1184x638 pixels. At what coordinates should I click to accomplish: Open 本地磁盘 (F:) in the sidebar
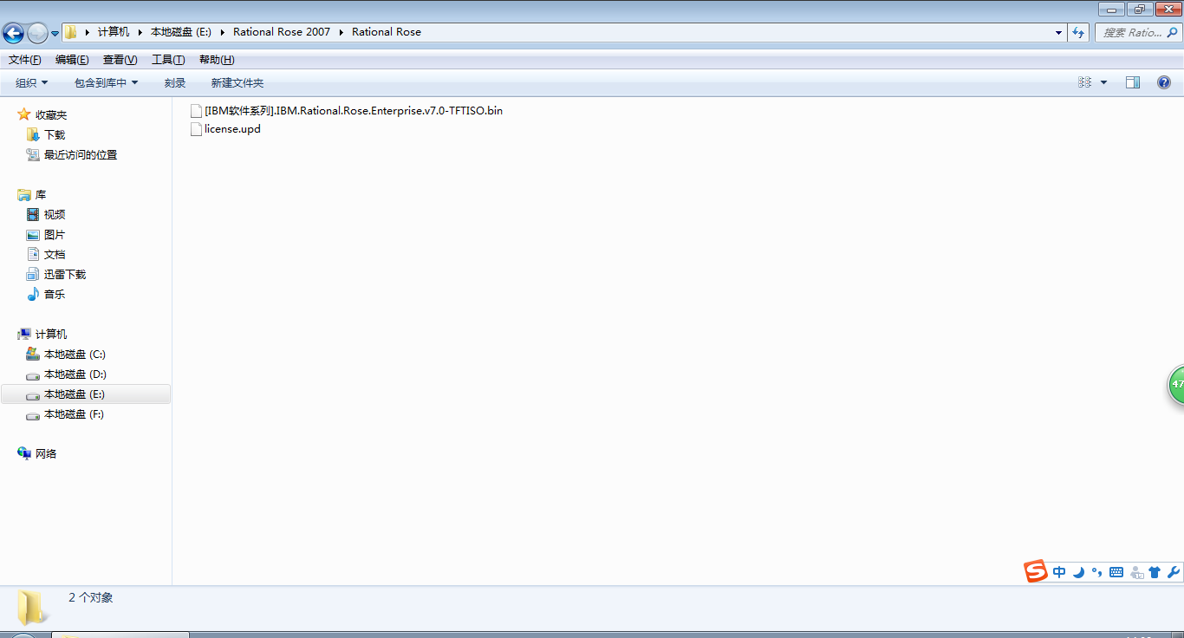point(74,413)
